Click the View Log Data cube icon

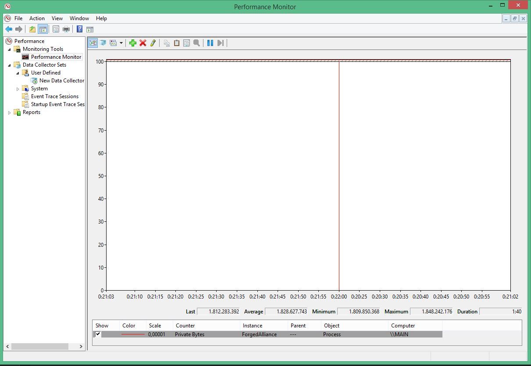(x=103, y=43)
